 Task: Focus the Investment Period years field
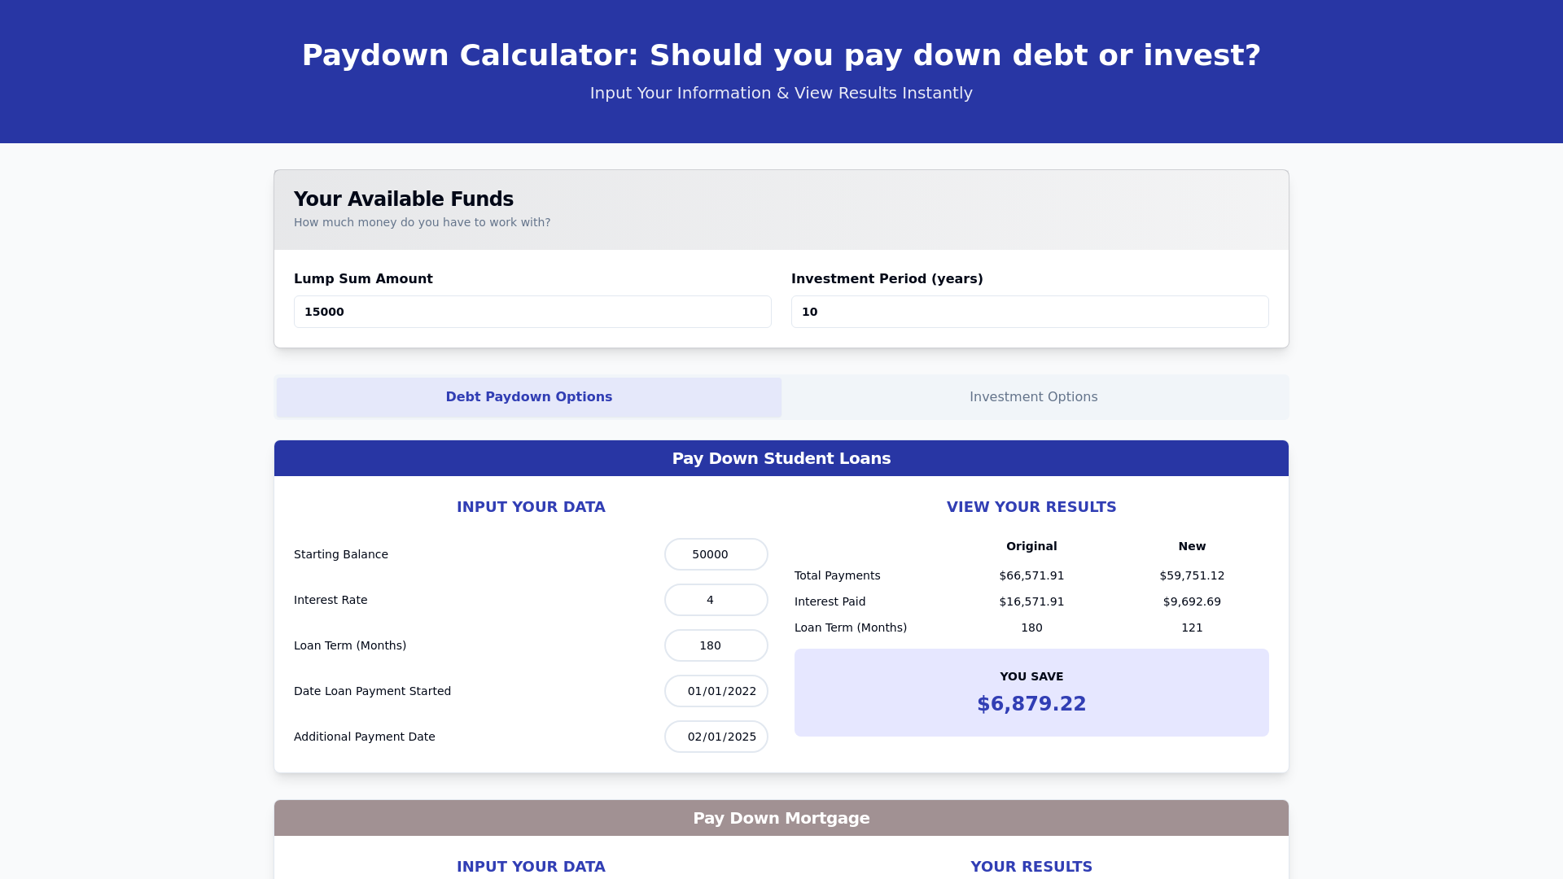coord(1029,312)
